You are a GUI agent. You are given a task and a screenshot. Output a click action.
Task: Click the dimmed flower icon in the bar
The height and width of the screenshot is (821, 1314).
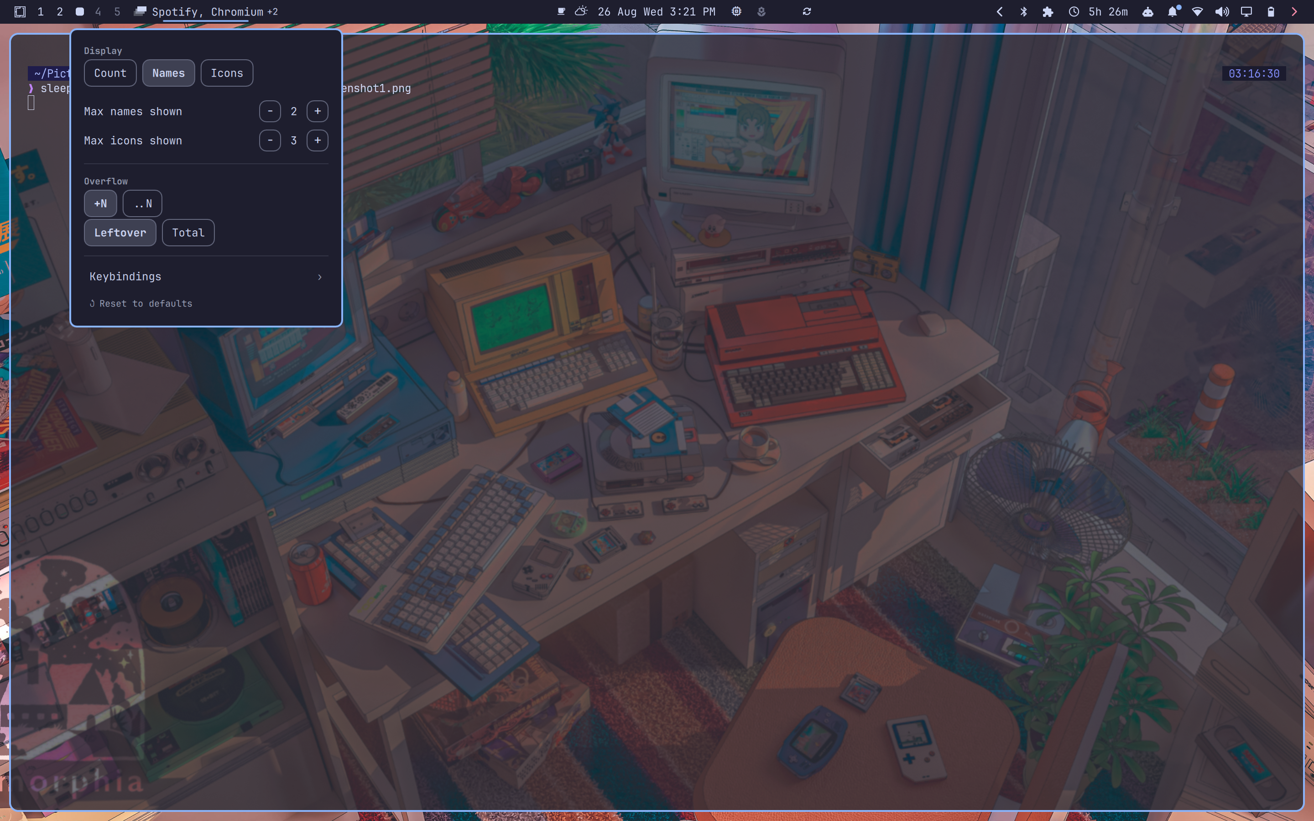click(x=761, y=11)
